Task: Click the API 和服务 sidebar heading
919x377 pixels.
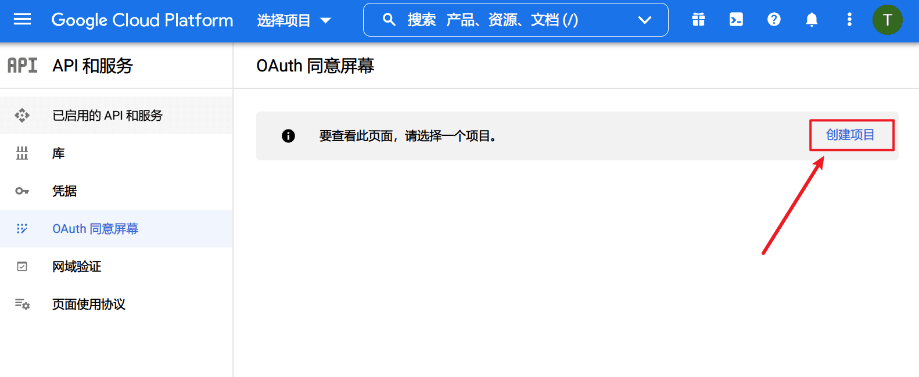Action: click(93, 66)
